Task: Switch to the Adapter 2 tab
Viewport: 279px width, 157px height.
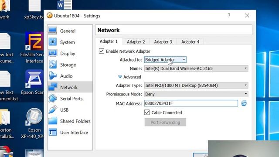Action: pos(136,42)
